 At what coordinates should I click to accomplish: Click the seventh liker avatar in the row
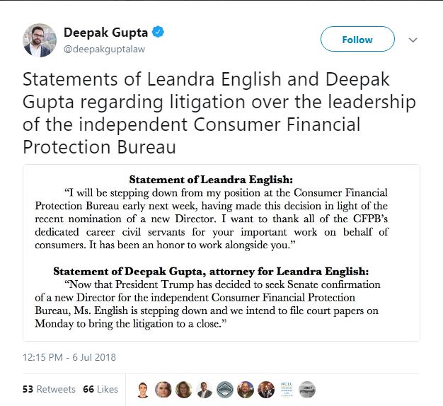click(266, 390)
